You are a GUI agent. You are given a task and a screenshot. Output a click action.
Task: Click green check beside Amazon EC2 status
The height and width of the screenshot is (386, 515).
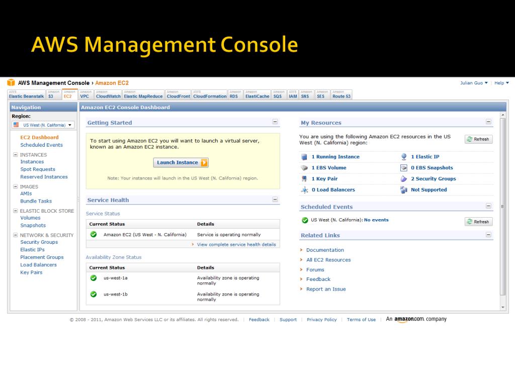(x=94, y=234)
